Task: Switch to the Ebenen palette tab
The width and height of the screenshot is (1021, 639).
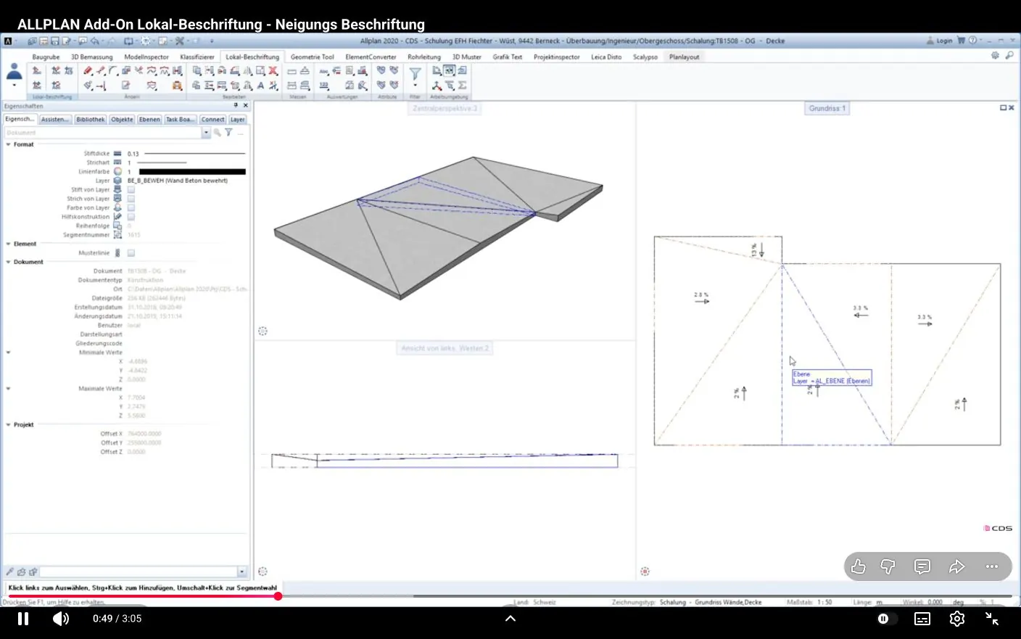Action: pos(149,120)
